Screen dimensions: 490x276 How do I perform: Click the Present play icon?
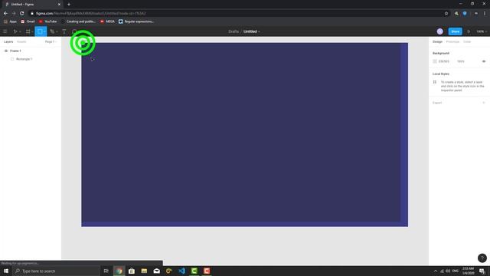pyautogui.click(x=469, y=31)
